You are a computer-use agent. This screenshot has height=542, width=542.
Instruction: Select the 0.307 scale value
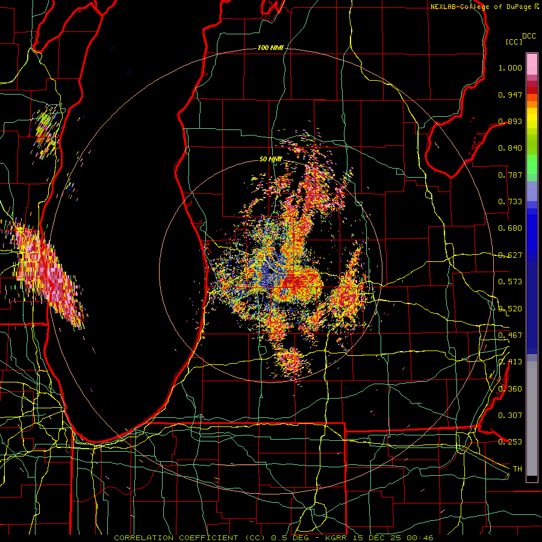tap(510, 416)
